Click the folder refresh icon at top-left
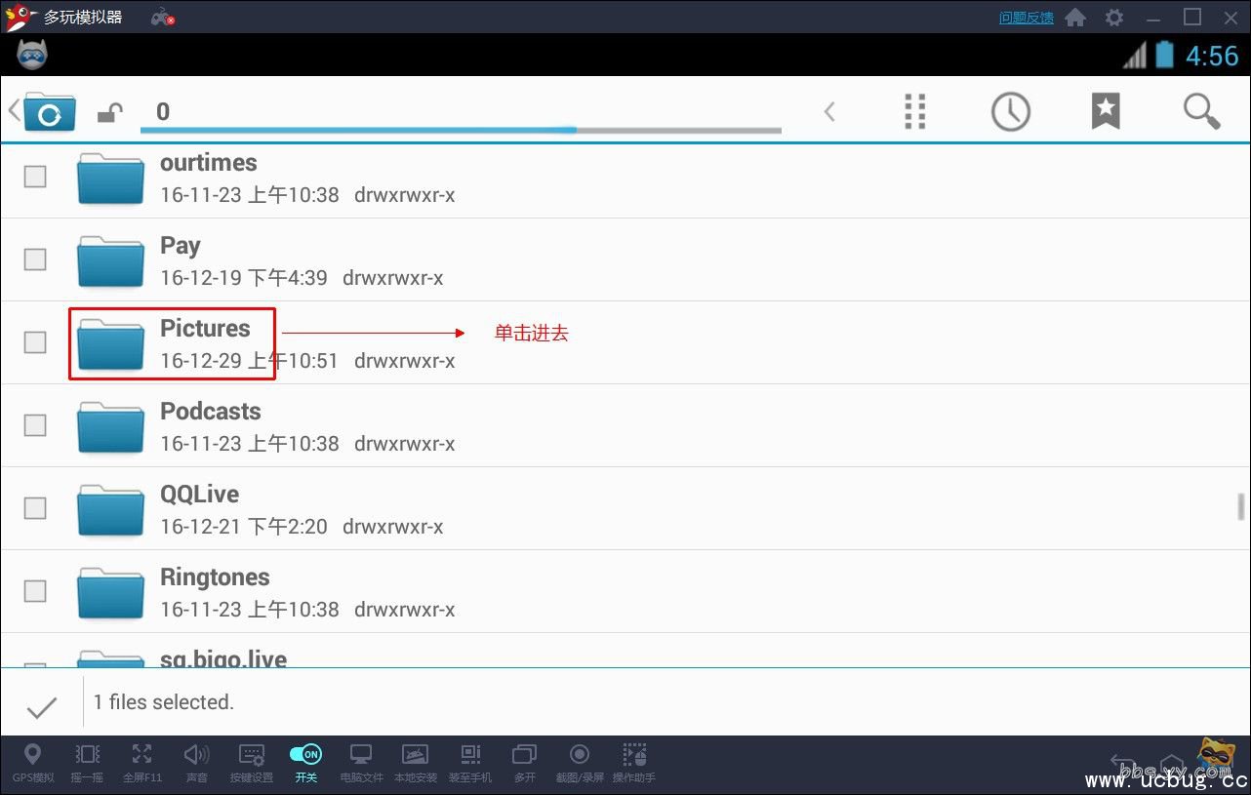The image size is (1251, 795). pyautogui.click(x=49, y=112)
